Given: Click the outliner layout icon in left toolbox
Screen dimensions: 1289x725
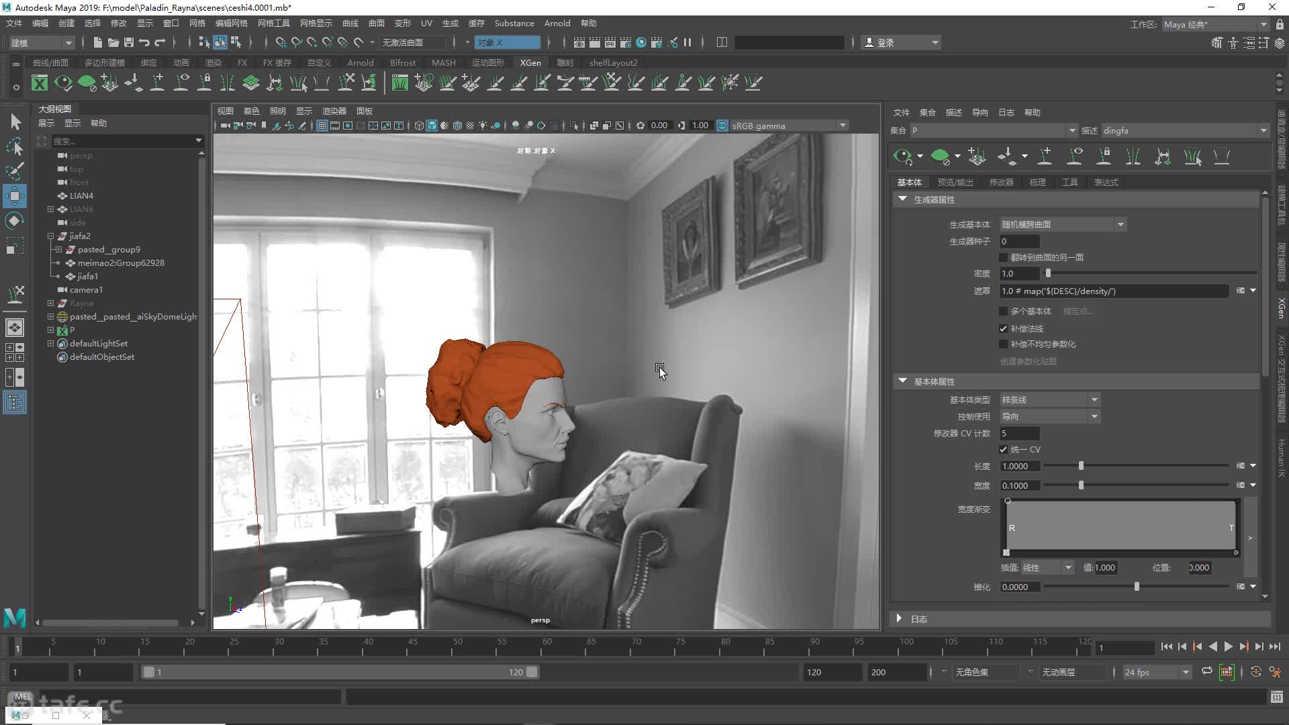Looking at the screenshot, I should click(15, 402).
